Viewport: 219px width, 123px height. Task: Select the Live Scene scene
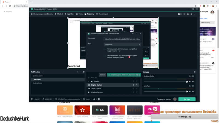coord(57,80)
